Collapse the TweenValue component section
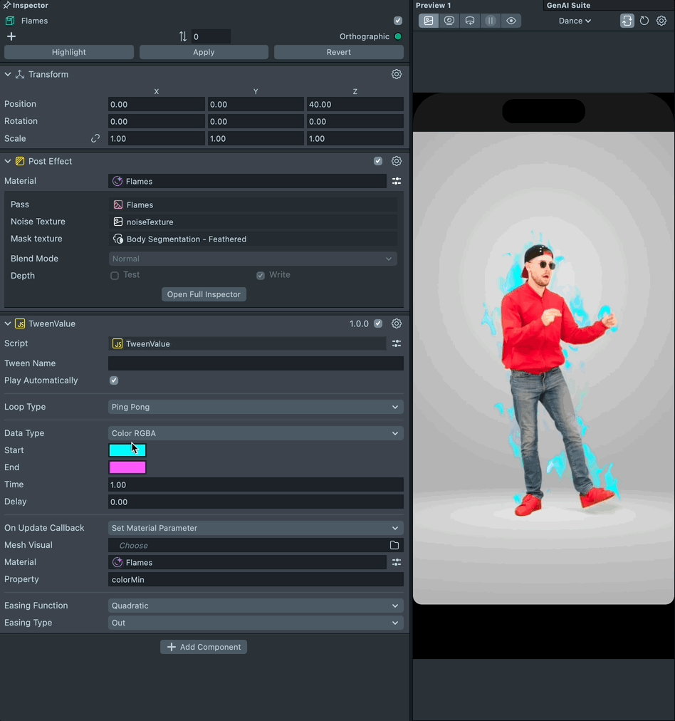The height and width of the screenshot is (721, 675). click(x=8, y=323)
